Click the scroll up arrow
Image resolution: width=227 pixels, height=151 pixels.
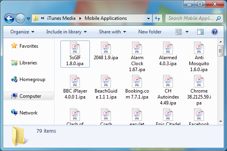click(221, 42)
